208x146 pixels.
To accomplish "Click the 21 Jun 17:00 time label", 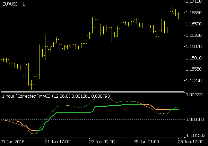I will tap(58, 142).
